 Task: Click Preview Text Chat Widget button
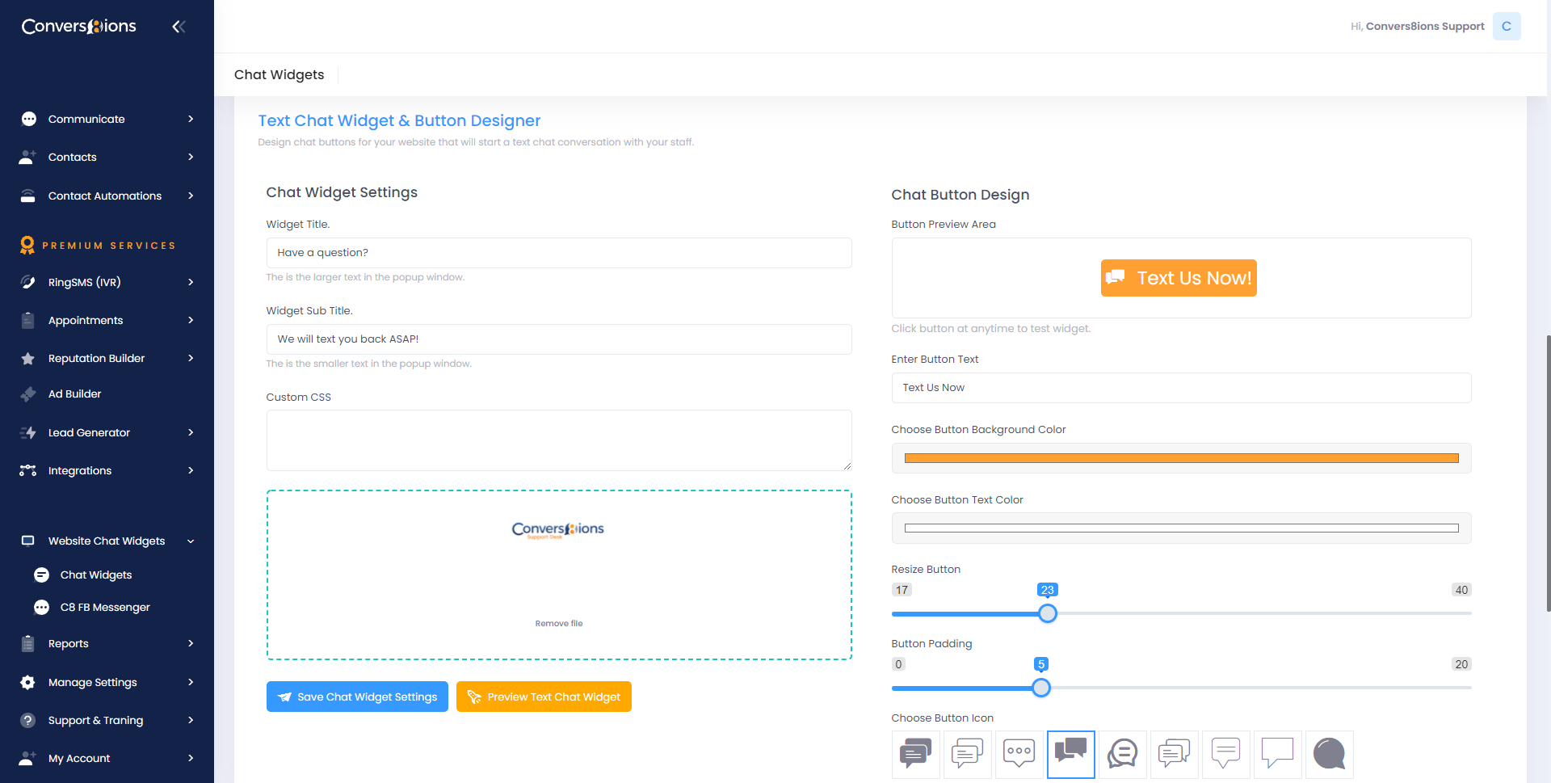[x=544, y=697]
